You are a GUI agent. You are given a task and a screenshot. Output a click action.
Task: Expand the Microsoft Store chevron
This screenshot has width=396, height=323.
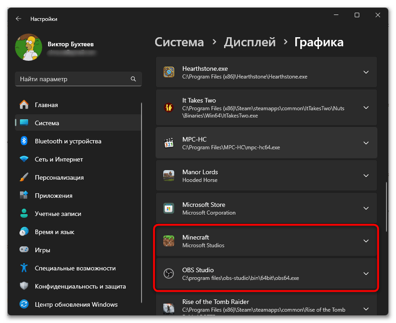(x=366, y=208)
